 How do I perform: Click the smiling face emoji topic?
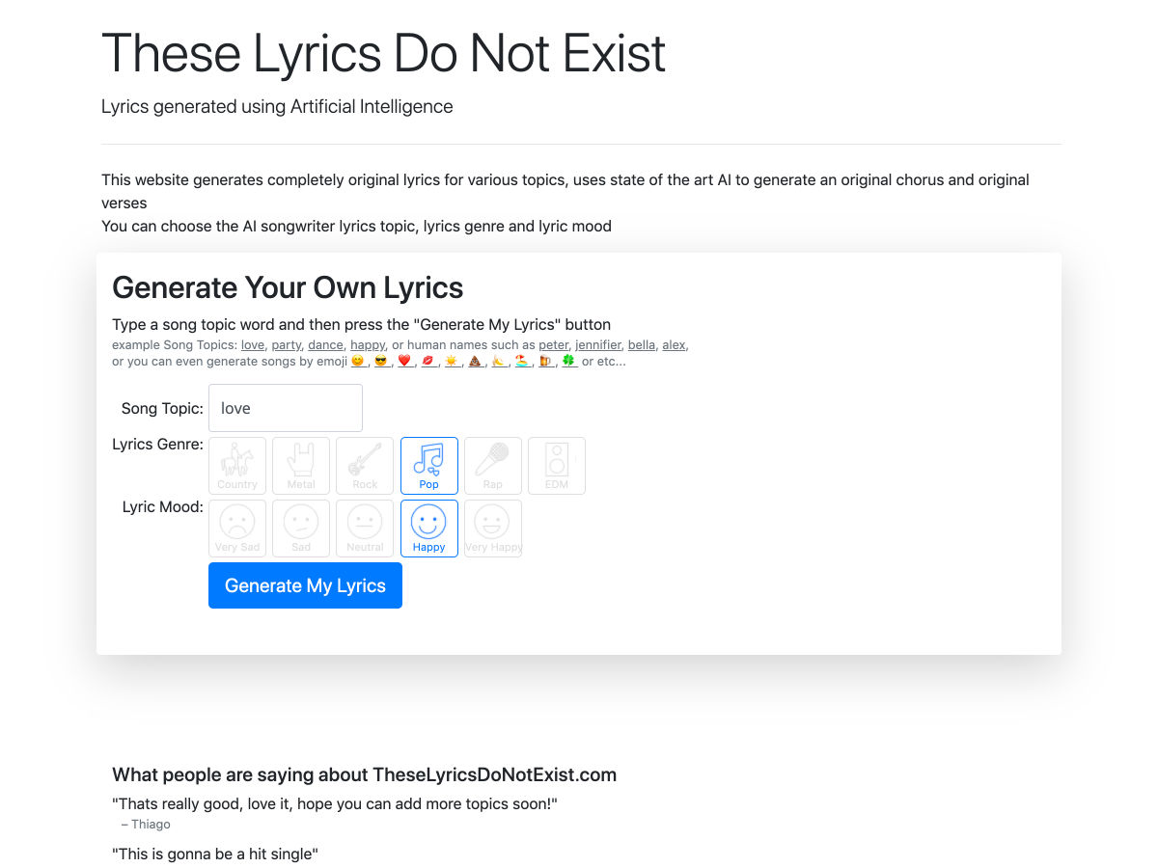pos(357,362)
